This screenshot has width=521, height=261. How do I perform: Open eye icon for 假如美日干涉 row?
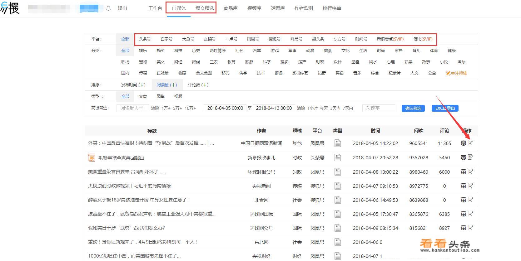coord(464,228)
